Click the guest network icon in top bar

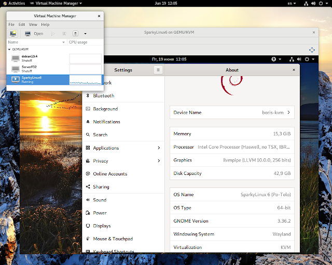coord(292,59)
